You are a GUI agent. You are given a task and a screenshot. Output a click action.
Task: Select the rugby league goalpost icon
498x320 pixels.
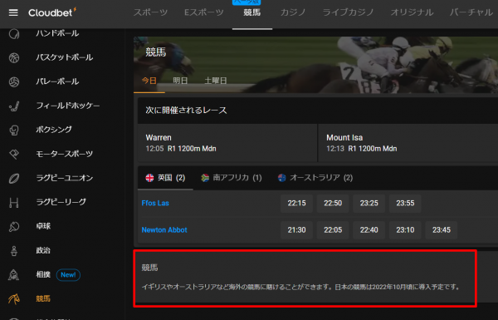[x=14, y=202]
